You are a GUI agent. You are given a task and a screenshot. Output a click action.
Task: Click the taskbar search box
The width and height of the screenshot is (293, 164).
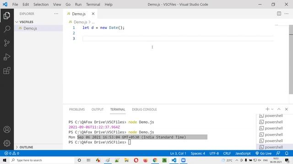coord(42,160)
